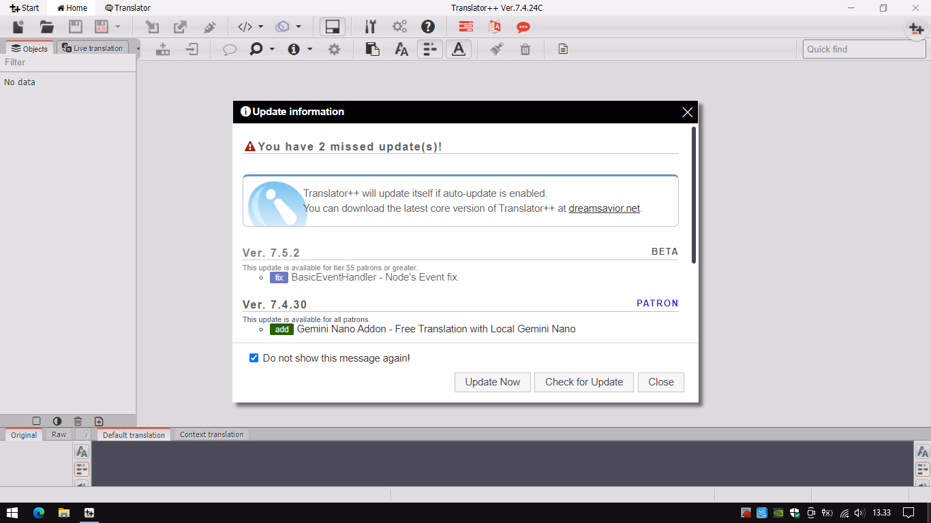The width and height of the screenshot is (931, 523).
Task: Click the red translate document icon
Action: pyautogui.click(x=495, y=27)
